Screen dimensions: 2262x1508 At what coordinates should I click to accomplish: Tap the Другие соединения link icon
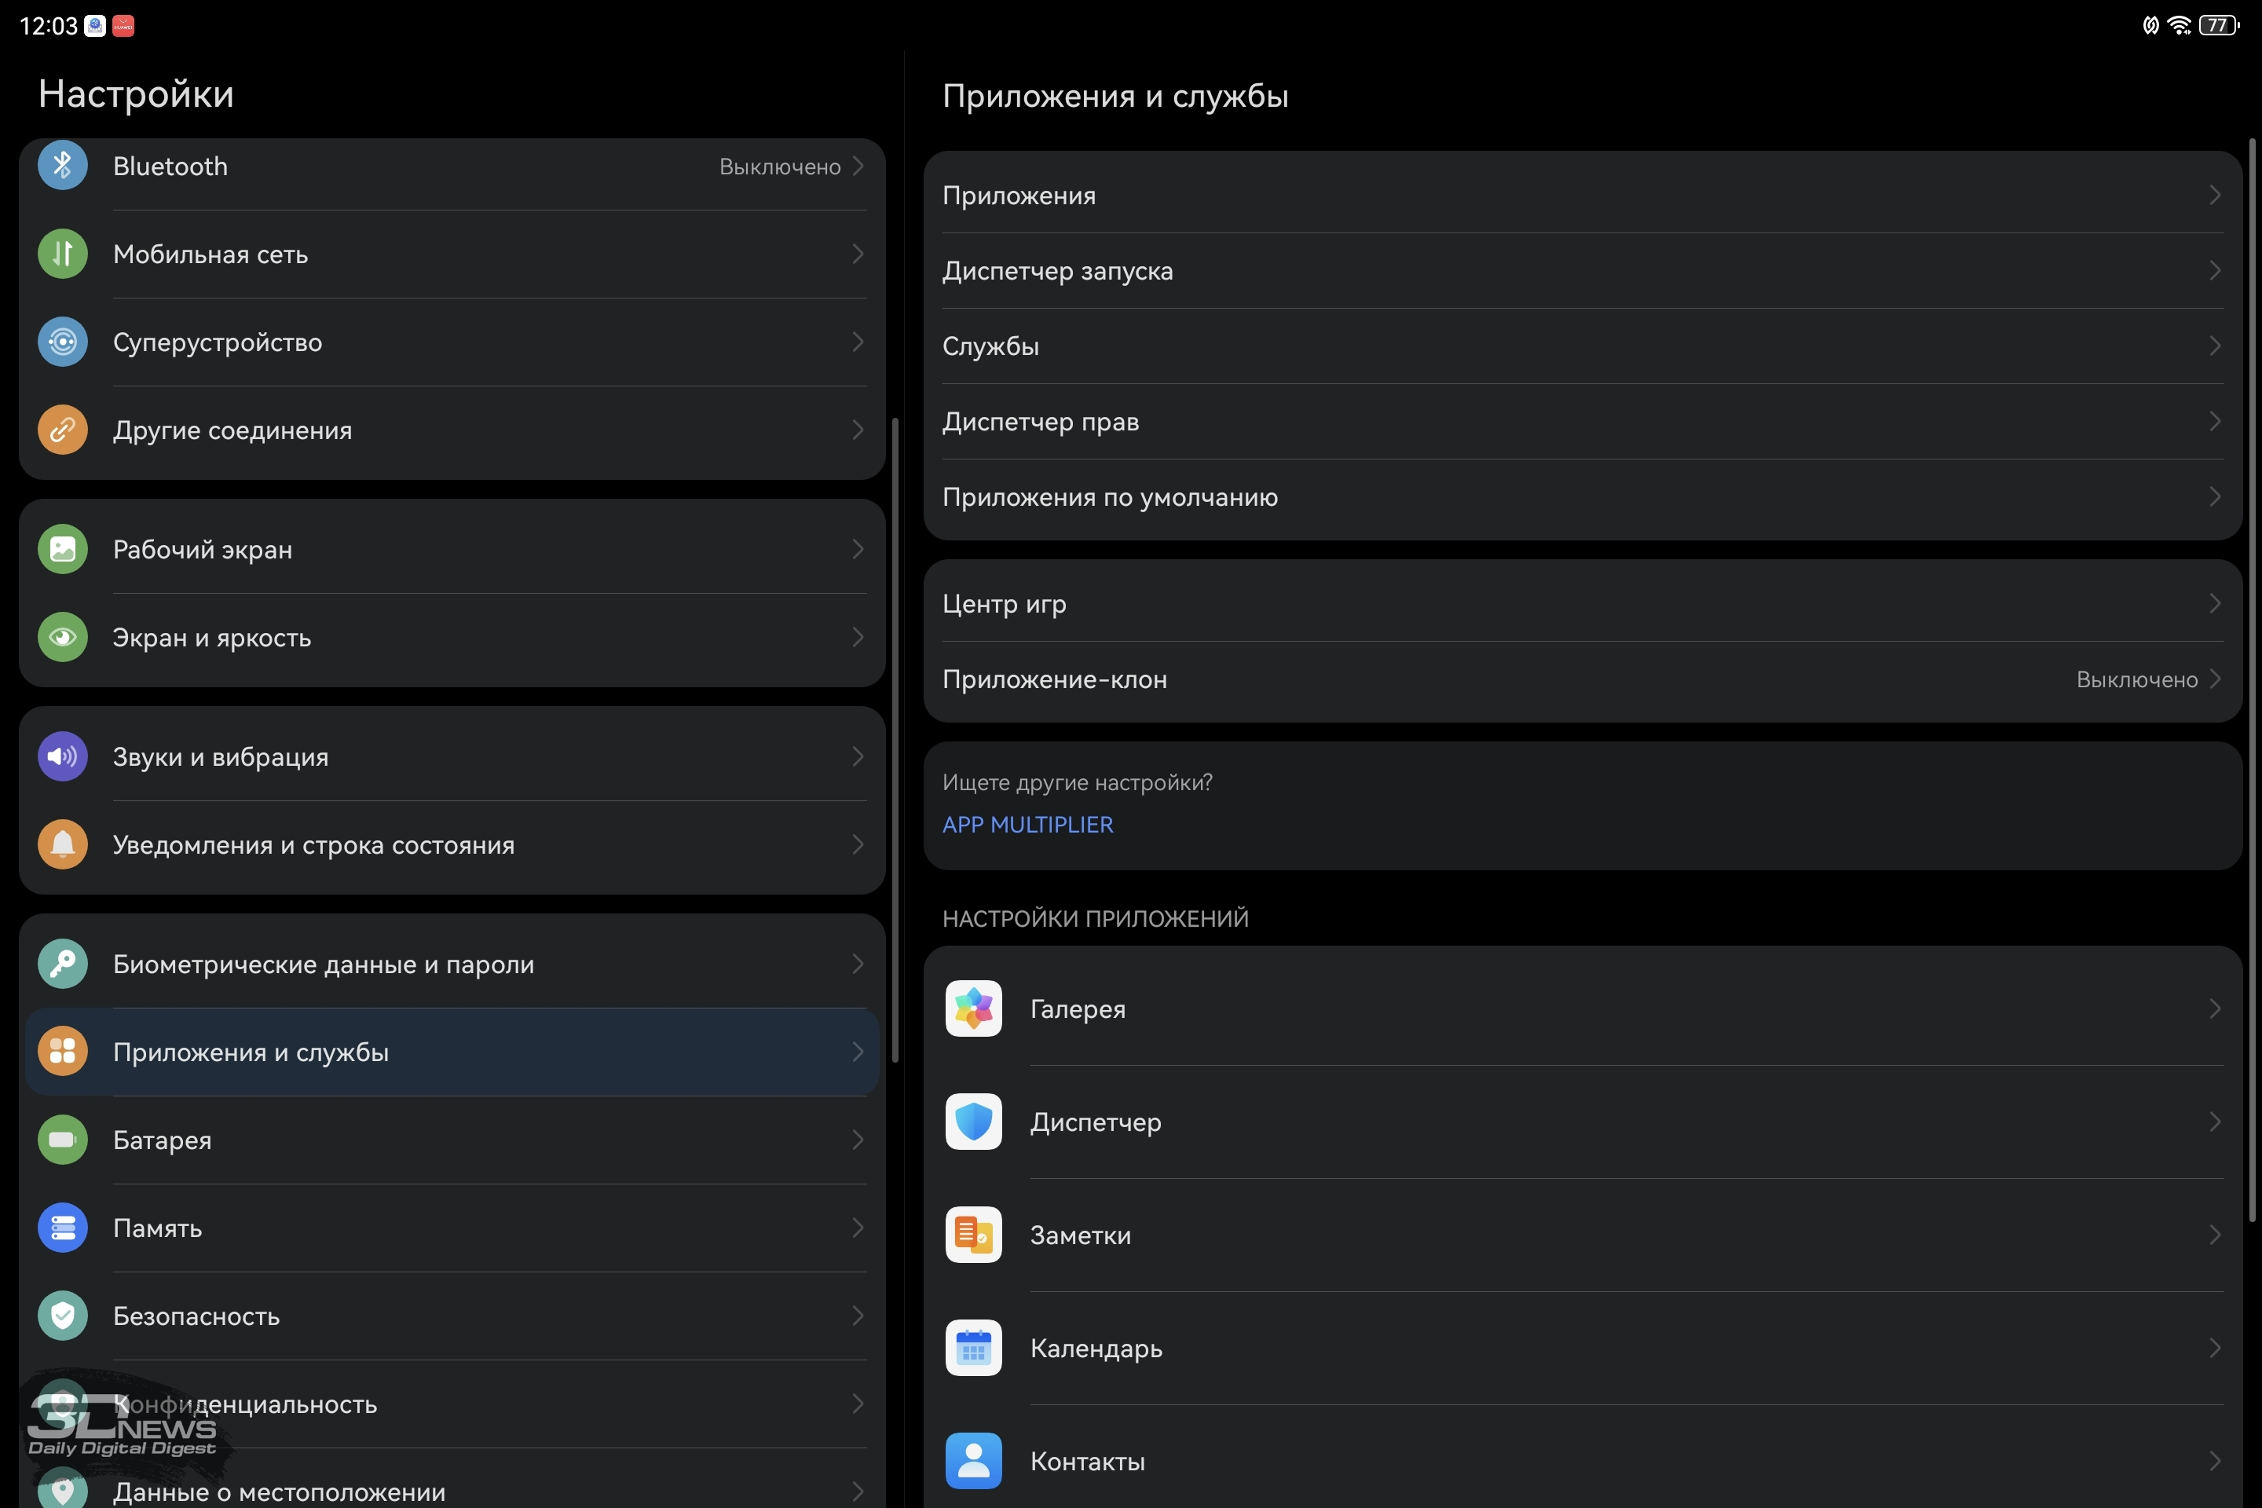[x=63, y=430]
